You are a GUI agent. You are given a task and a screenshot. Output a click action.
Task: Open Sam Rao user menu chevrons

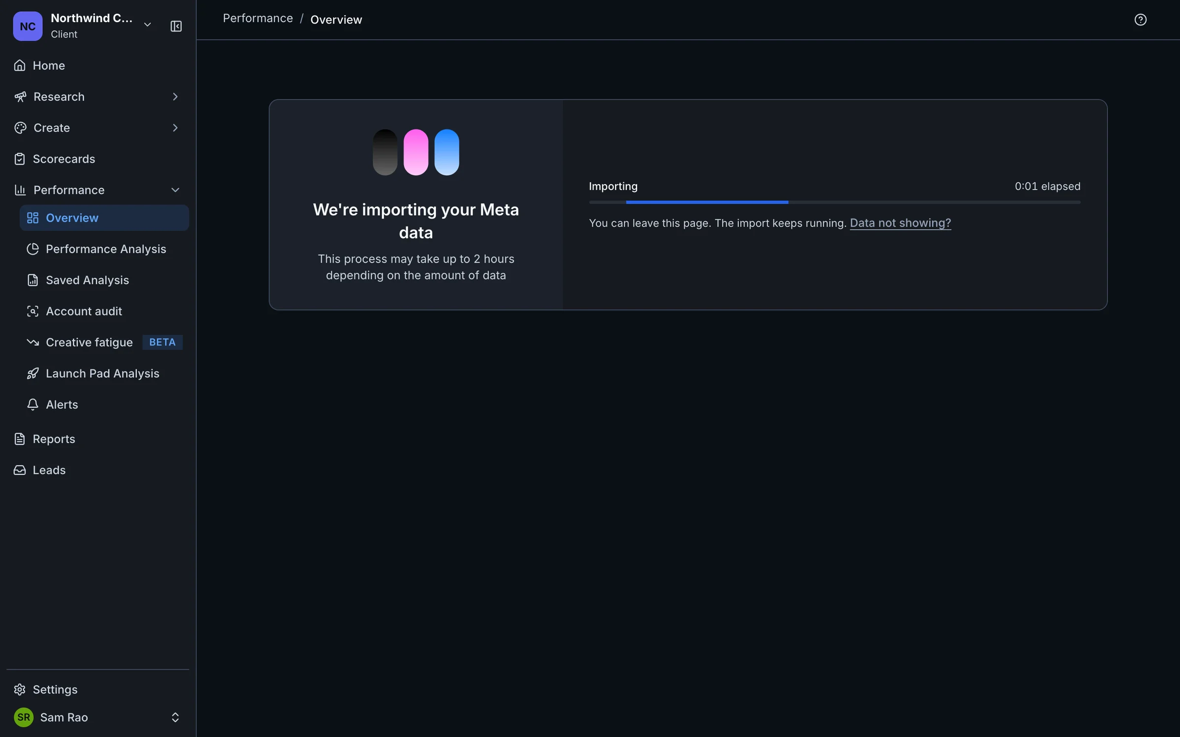click(175, 717)
